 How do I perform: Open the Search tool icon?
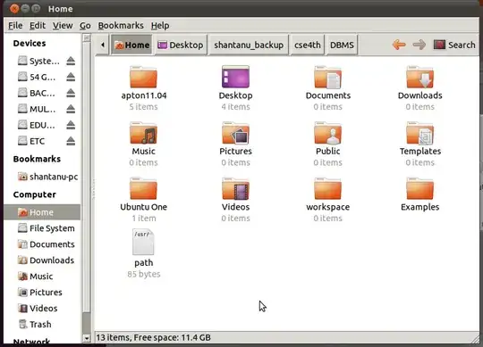tap(439, 45)
